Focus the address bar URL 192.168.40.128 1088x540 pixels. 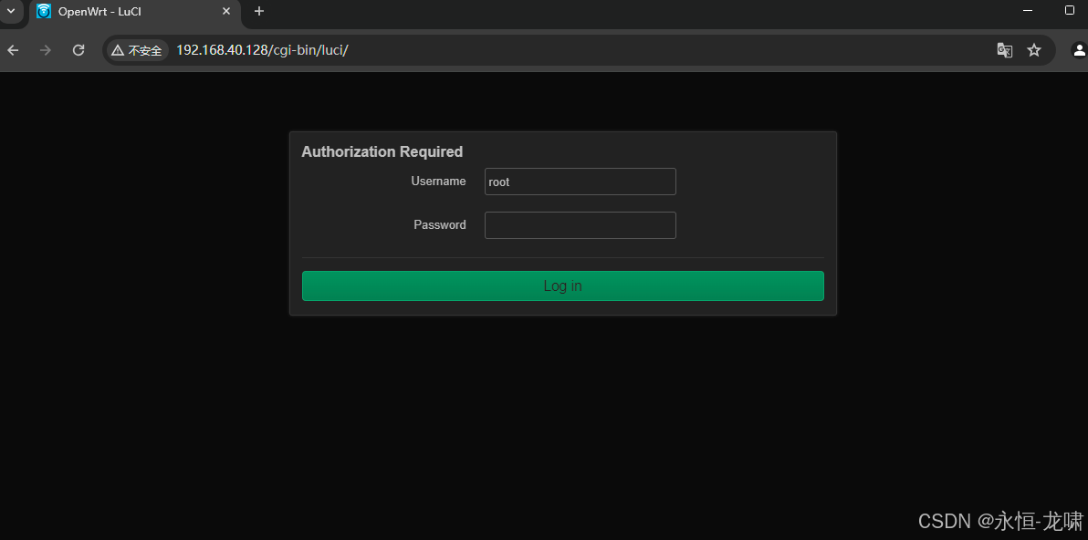pyautogui.click(x=262, y=50)
